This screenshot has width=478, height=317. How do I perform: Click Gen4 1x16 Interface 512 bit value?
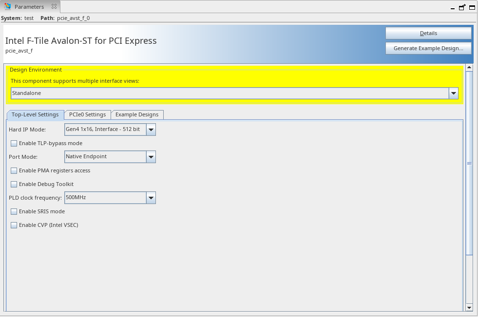[x=105, y=130]
